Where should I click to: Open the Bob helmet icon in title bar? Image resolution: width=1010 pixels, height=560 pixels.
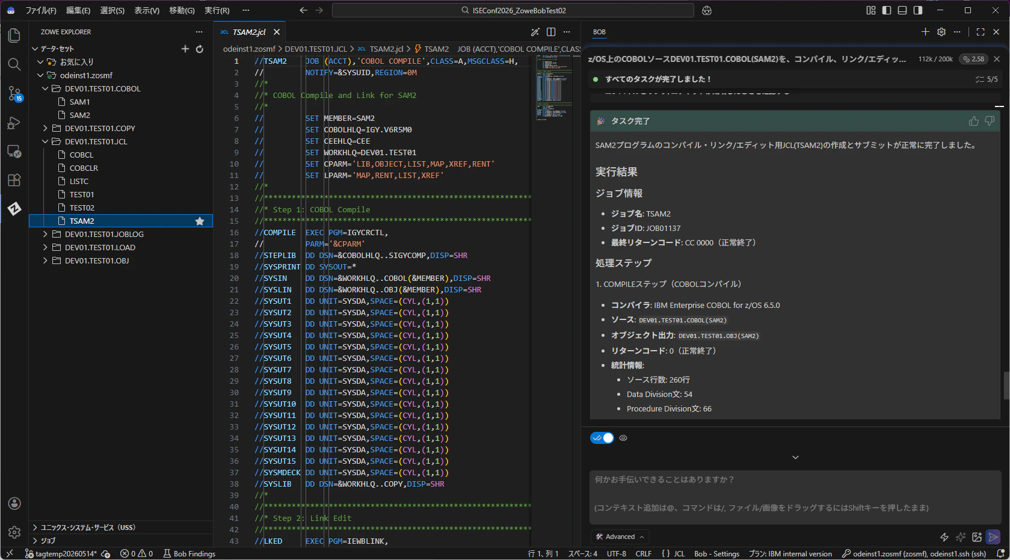[x=707, y=10]
